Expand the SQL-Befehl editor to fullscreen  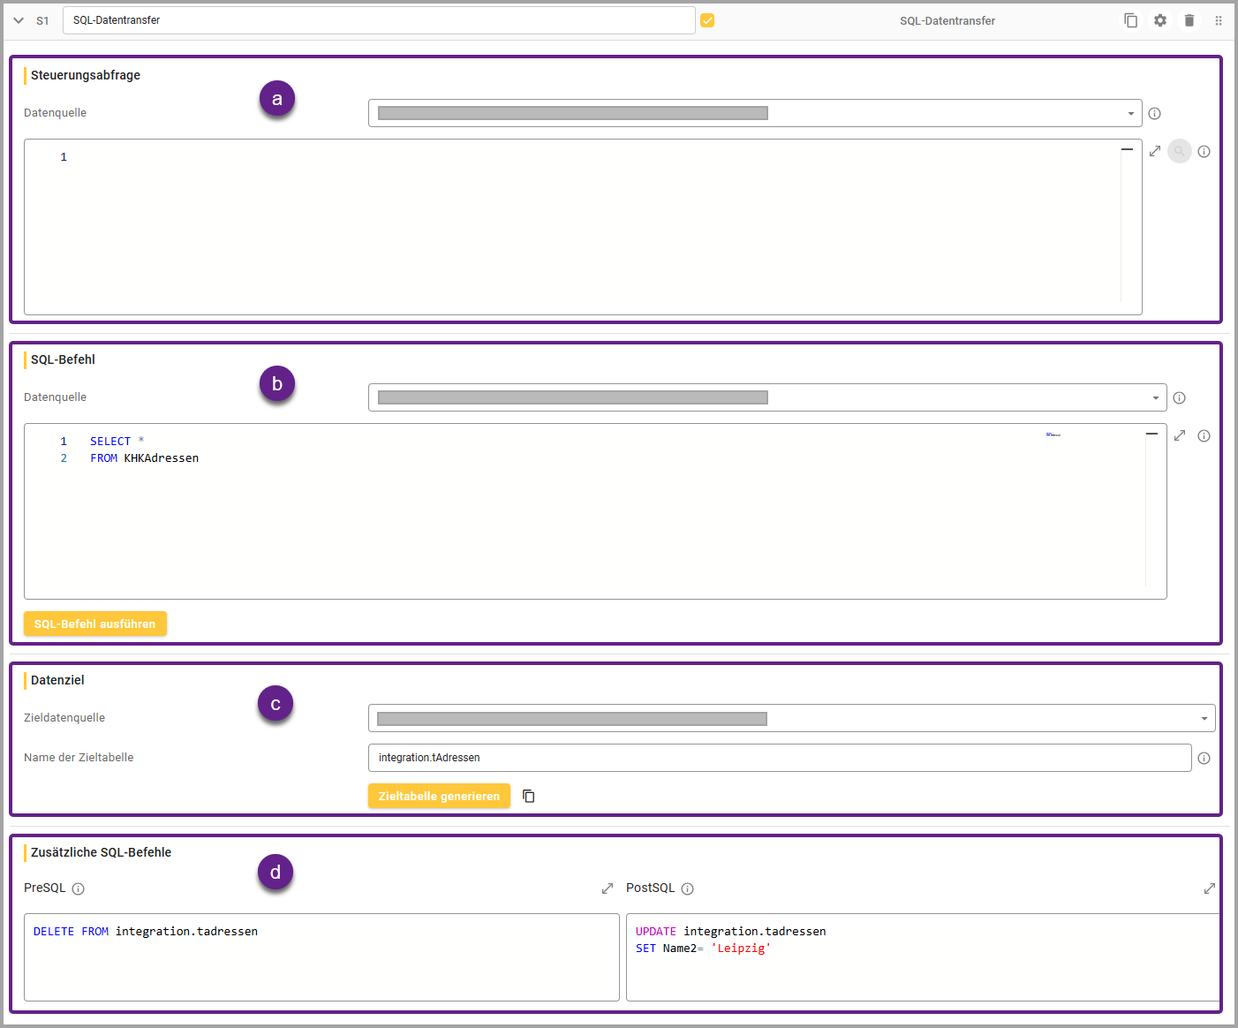point(1180,435)
